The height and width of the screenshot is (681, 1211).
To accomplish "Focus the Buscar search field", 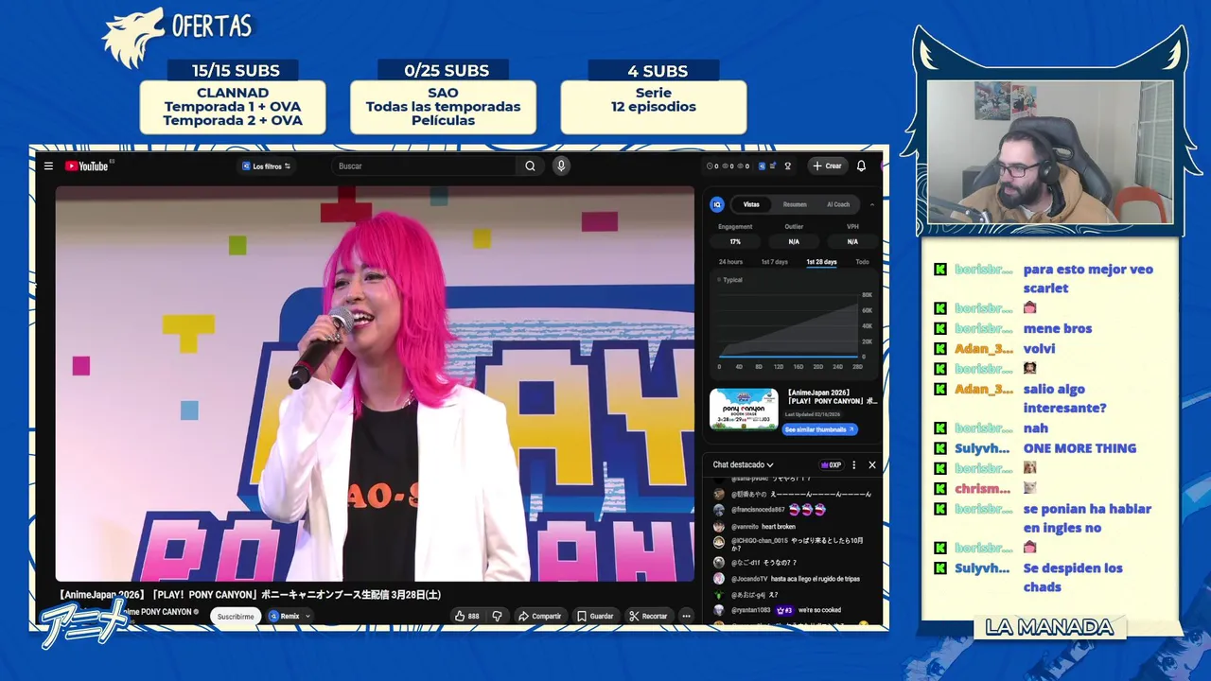I will 426,166.
